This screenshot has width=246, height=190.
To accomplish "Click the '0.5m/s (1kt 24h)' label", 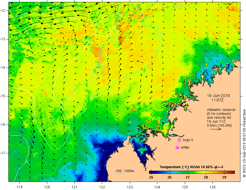I will [x=219, y=125].
